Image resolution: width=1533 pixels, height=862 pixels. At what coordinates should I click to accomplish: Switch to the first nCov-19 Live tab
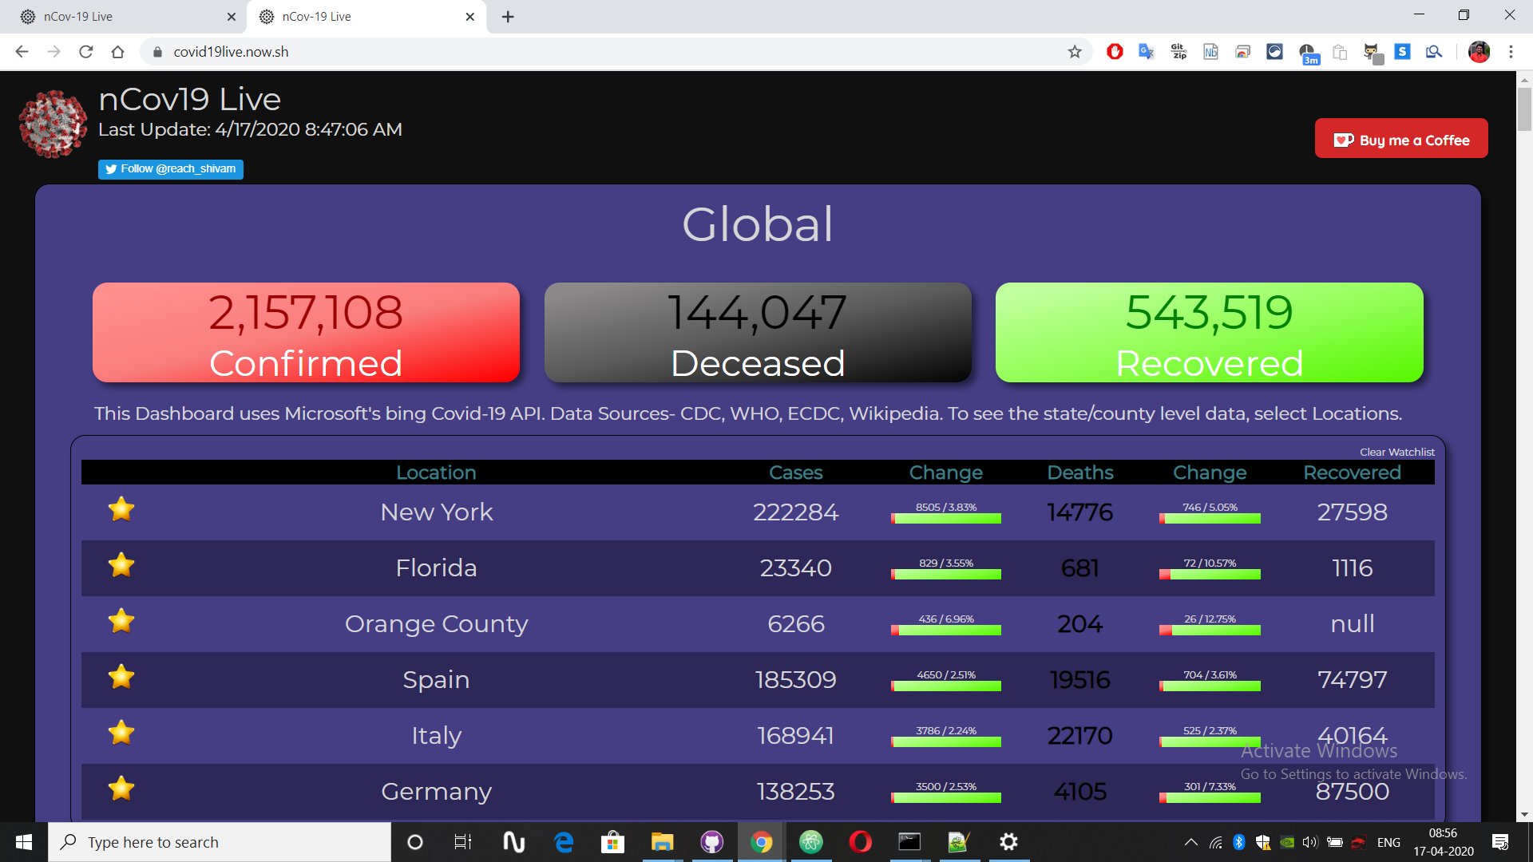coord(120,16)
